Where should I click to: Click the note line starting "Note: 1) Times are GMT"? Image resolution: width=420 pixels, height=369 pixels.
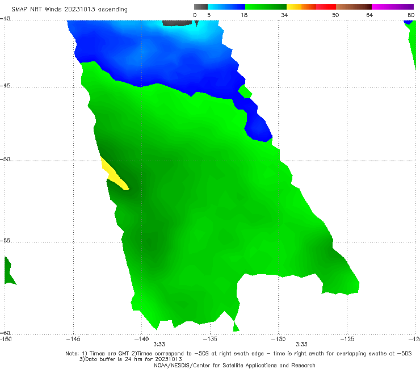[x=238, y=354]
